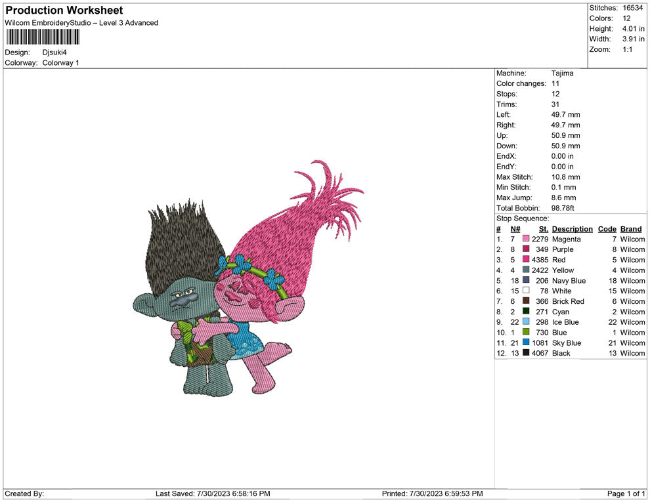Click the Wilcom EmbroideryStudio – Level 3 Advanced text
The height and width of the screenshot is (500, 650).
(81, 23)
